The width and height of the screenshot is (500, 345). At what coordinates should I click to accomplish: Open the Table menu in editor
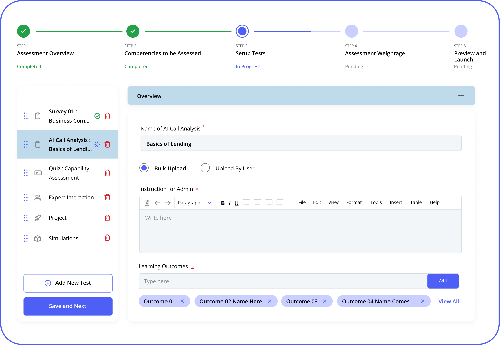pyautogui.click(x=416, y=202)
